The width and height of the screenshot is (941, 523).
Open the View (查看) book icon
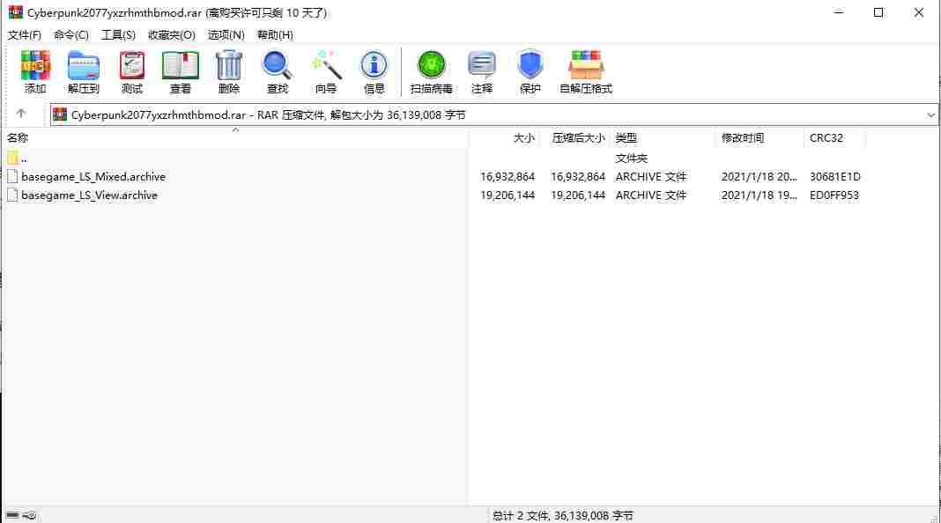coord(180,65)
